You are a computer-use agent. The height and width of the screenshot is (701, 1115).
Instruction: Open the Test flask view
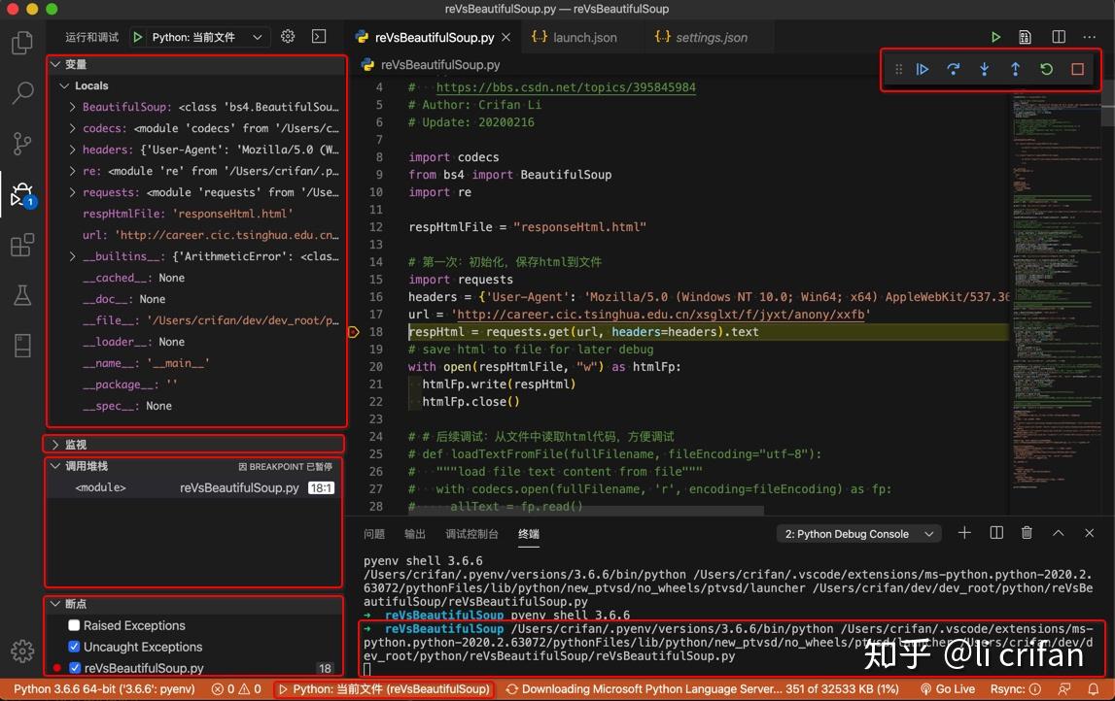pyautogui.click(x=22, y=295)
